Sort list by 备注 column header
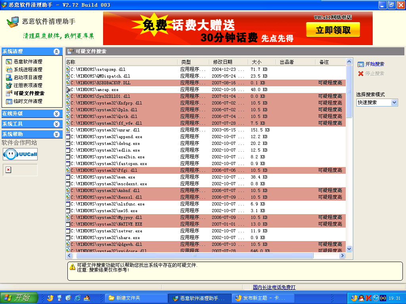Image resolution: width=406 pixels, height=304 pixels. (x=330, y=62)
